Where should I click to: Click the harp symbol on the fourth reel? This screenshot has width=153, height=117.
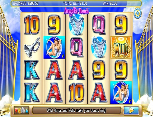[99, 47]
